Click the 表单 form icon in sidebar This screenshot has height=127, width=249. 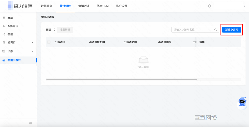[4, 18]
